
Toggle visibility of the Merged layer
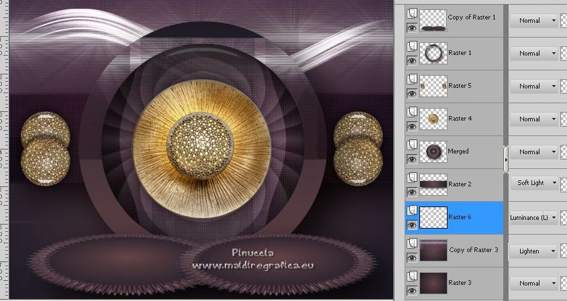point(412,159)
